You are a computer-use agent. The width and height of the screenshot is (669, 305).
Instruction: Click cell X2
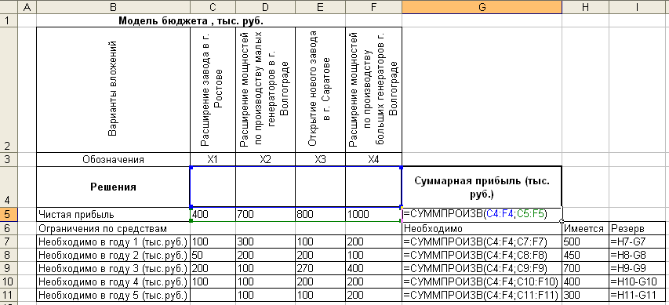[265, 159]
